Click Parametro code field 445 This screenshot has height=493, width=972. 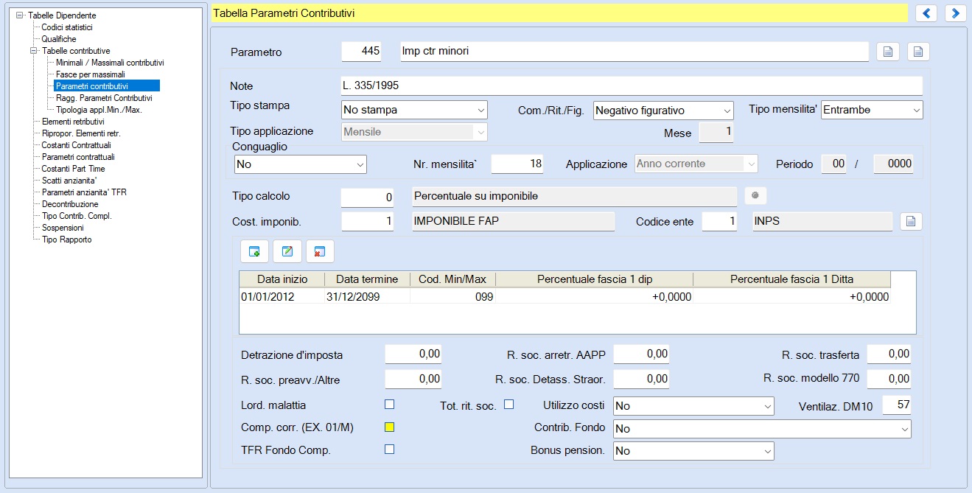pyautogui.click(x=362, y=52)
